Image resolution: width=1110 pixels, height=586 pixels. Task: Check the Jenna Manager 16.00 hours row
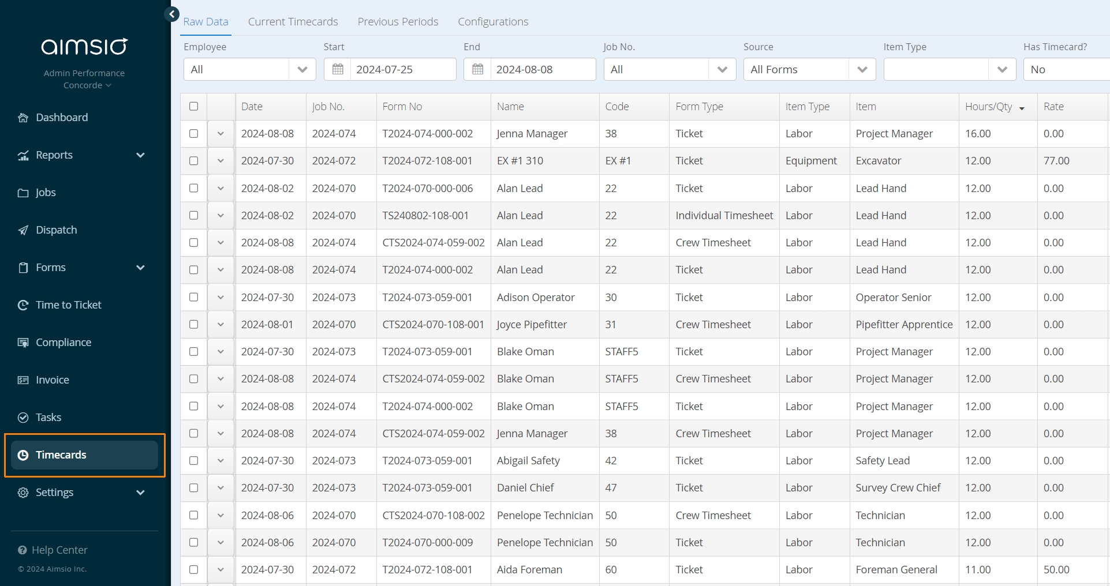[x=193, y=133]
